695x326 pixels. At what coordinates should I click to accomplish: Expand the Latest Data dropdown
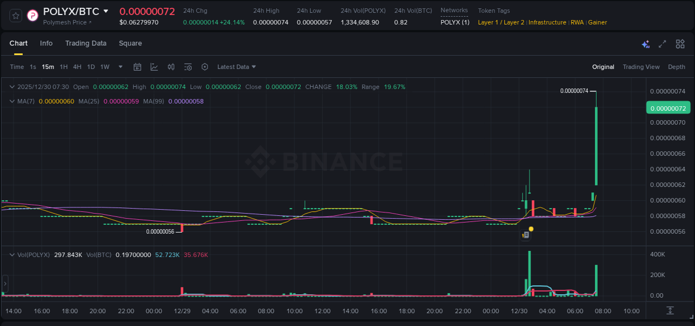click(236, 67)
